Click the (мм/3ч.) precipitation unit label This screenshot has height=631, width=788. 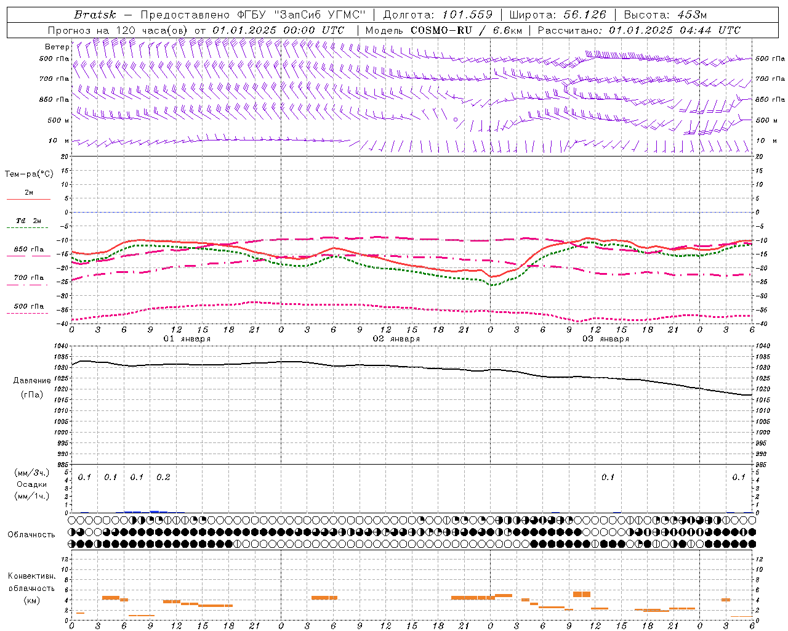coord(32,473)
